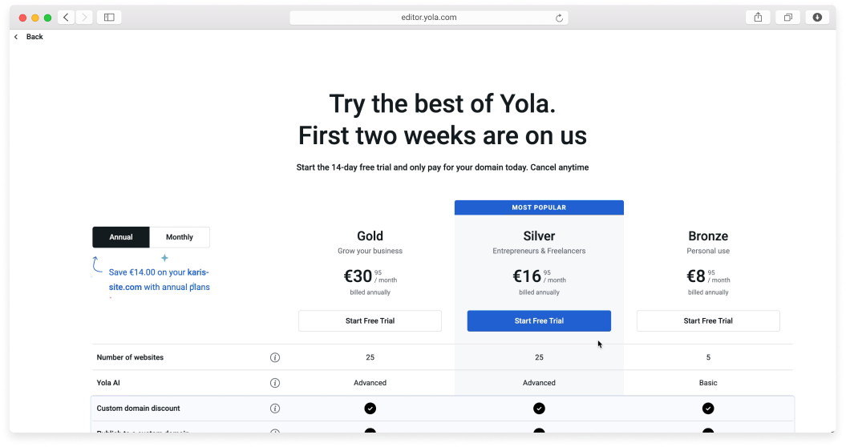Click Safari's forward navigation arrow
This screenshot has height=447, width=846.
click(x=83, y=17)
